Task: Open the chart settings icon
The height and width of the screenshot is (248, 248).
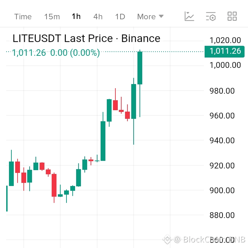Action: click(x=211, y=16)
